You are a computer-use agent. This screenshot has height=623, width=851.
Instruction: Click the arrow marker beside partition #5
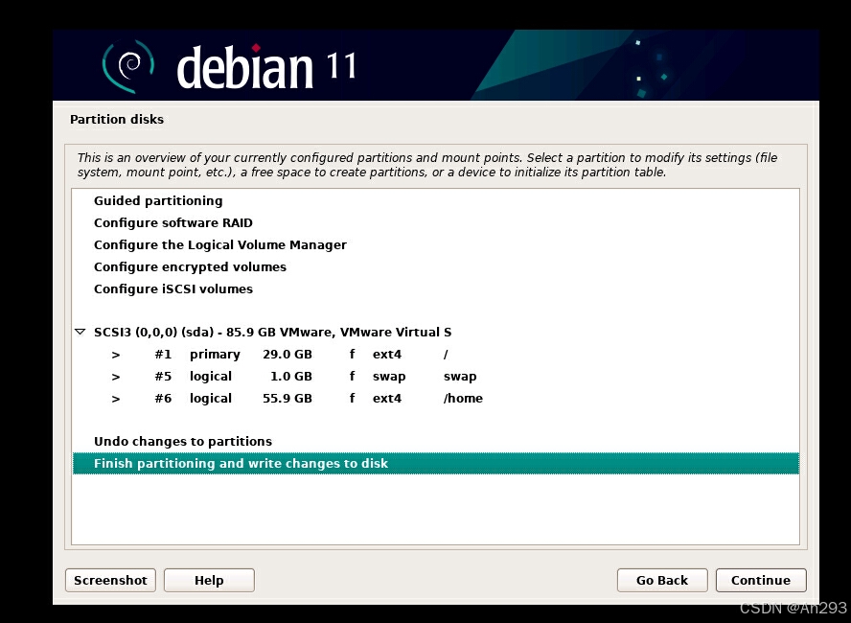(x=116, y=377)
